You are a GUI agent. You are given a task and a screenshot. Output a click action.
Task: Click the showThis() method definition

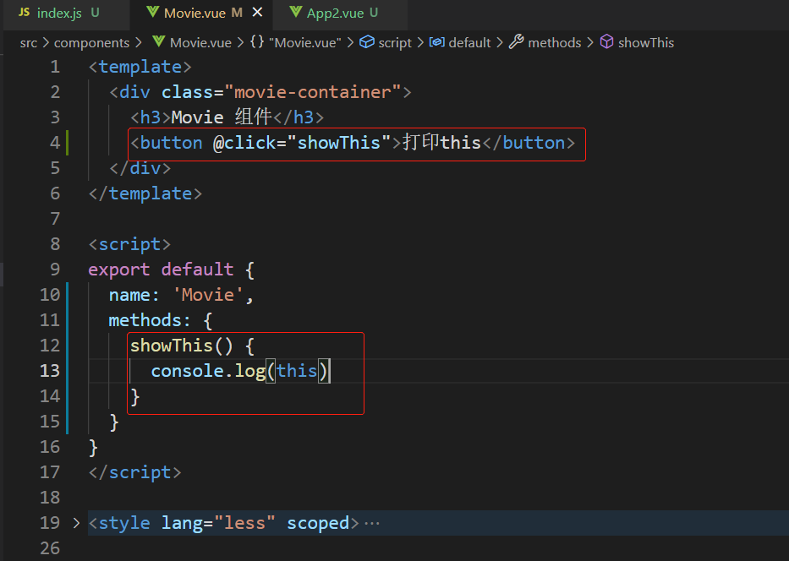point(182,346)
